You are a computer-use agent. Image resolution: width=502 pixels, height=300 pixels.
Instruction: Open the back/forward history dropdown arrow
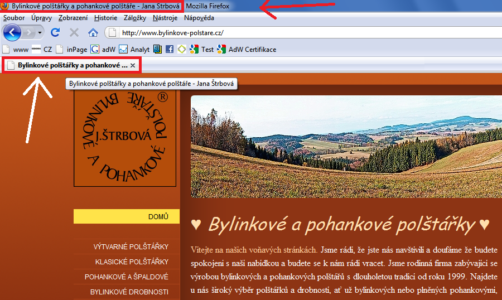(x=40, y=33)
